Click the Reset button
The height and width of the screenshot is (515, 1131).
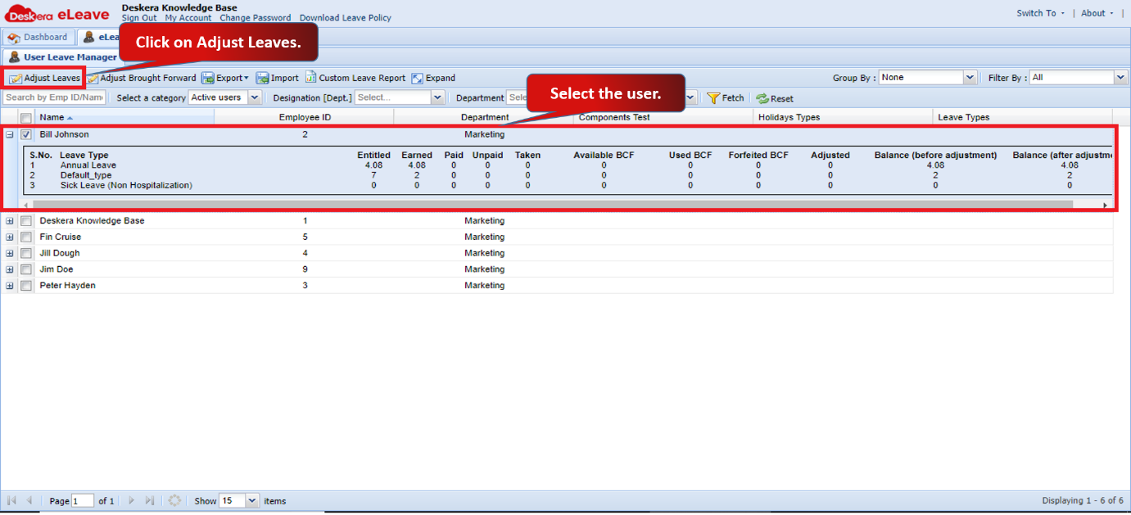775,98
